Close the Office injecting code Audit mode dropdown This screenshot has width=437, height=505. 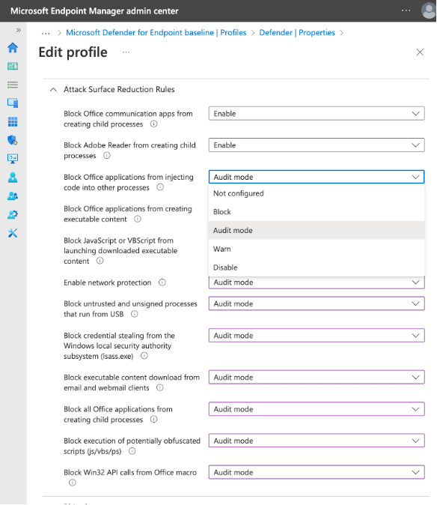point(317,177)
